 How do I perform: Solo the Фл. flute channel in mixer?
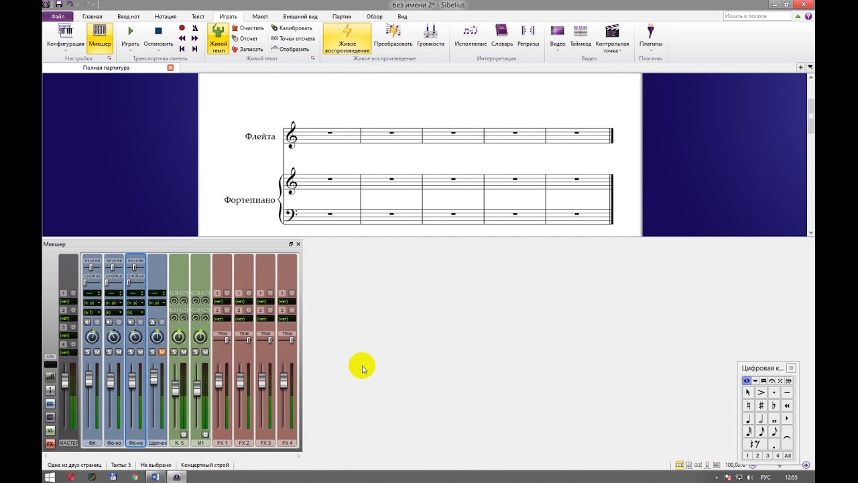coord(88,352)
